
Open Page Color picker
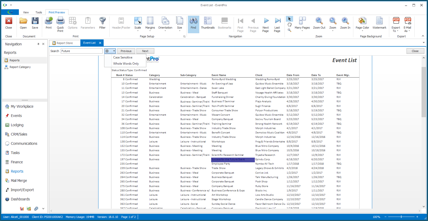coord(362,24)
